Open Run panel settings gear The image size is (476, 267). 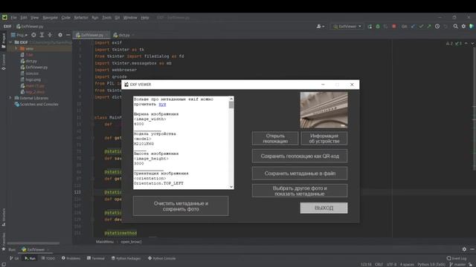pyautogui.click(x=464, y=249)
